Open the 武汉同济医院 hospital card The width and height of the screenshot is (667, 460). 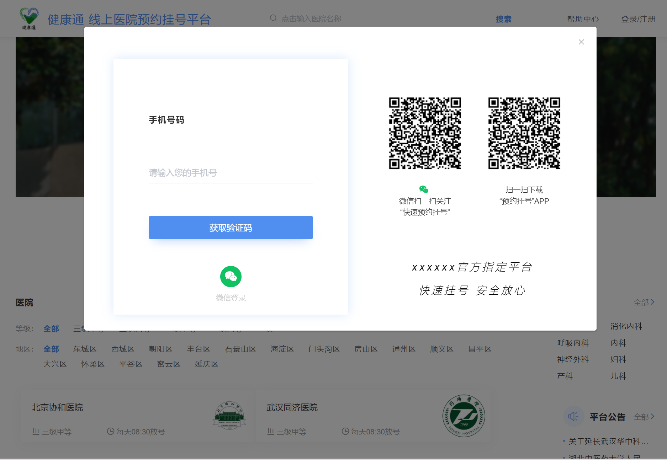[x=373, y=416]
